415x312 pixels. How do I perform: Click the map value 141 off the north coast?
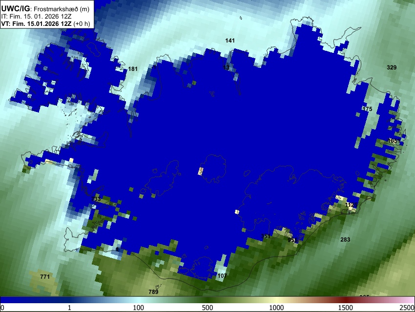pyautogui.click(x=230, y=41)
